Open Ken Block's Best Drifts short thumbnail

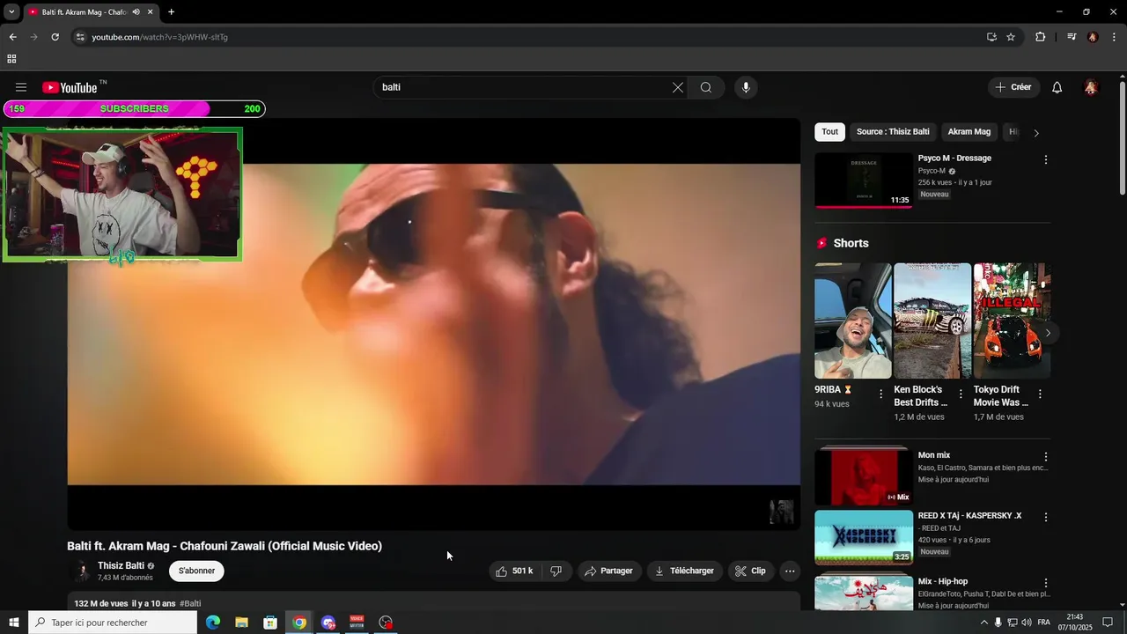point(932,321)
